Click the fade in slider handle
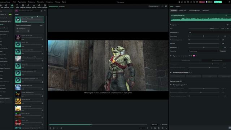231x130 pixels. click(189, 40)
